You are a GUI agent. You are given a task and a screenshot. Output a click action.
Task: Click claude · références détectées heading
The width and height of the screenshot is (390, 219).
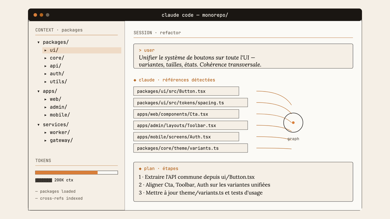[177, 80]
